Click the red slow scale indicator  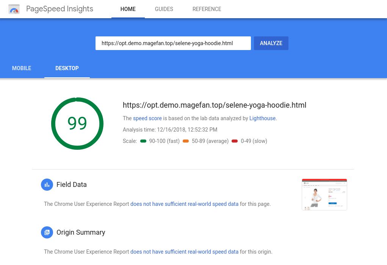(x=235, y=141)
